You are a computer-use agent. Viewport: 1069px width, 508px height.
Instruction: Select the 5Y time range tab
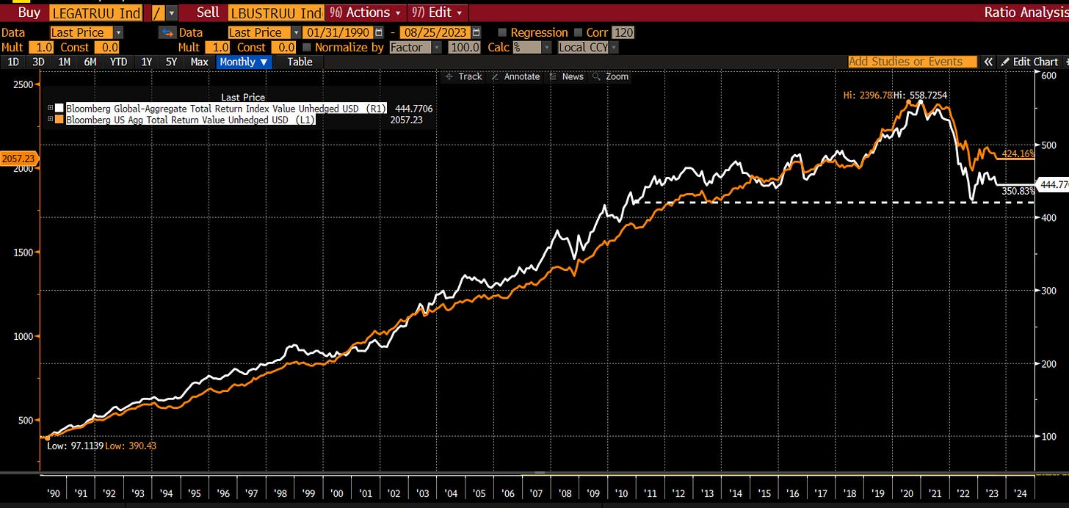pyautogui.click(x=171, y=62)
